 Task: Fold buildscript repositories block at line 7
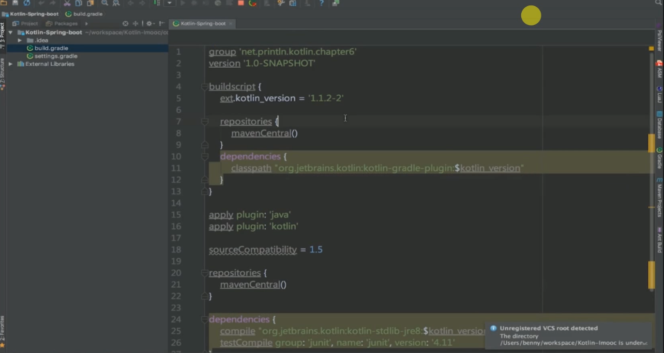click(x=205, y=122)
